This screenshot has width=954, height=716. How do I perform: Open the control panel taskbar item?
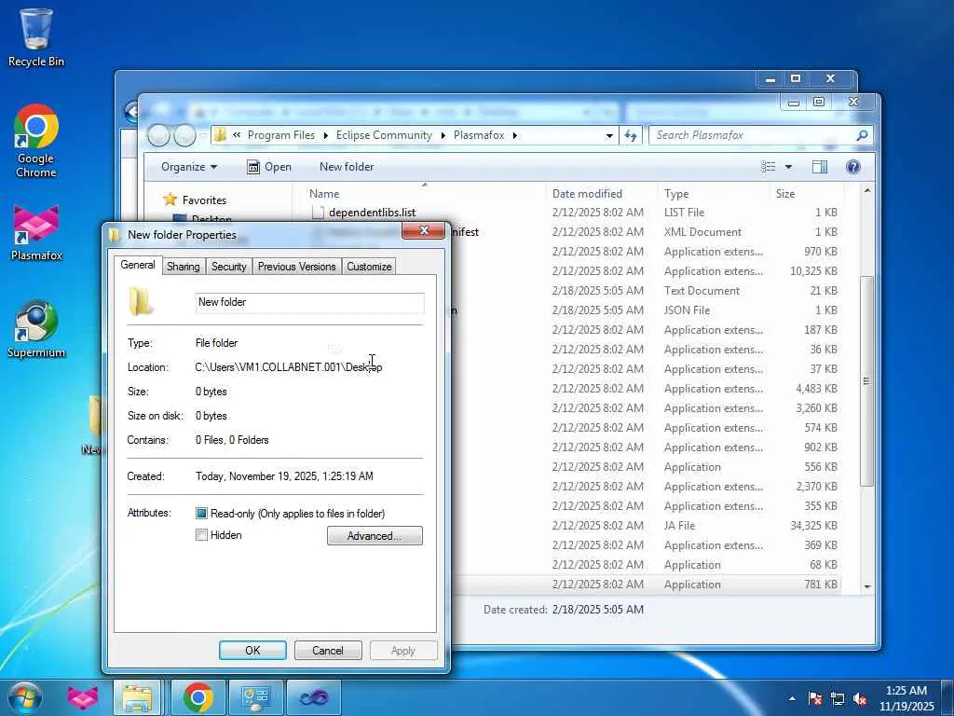tap(255, 697)
